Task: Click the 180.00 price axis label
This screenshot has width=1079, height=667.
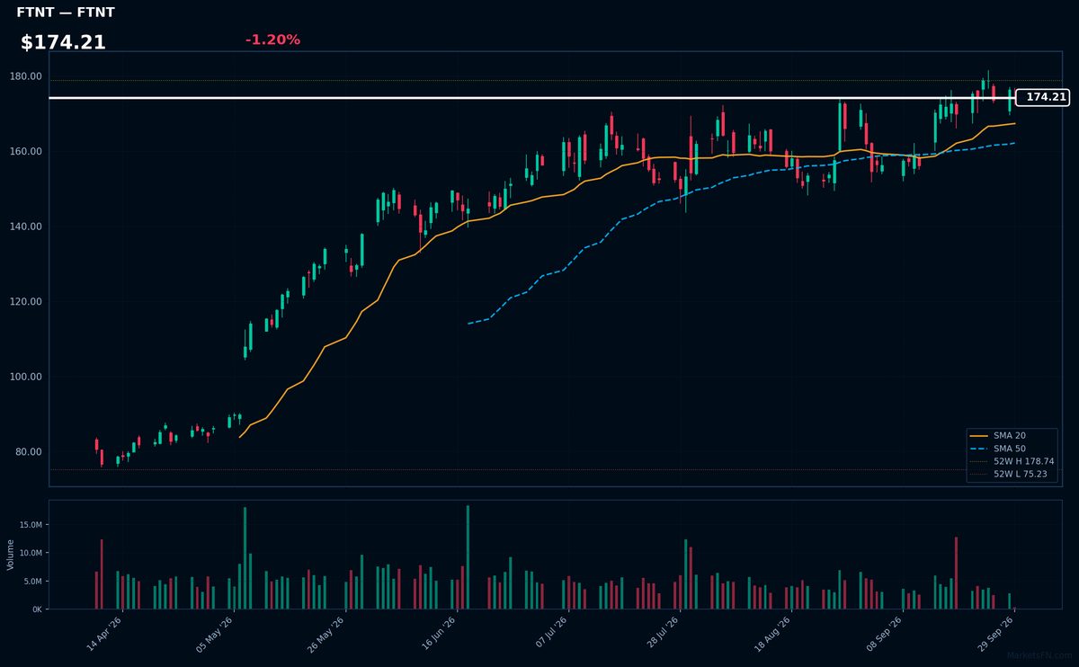Action: pos(27,76)
